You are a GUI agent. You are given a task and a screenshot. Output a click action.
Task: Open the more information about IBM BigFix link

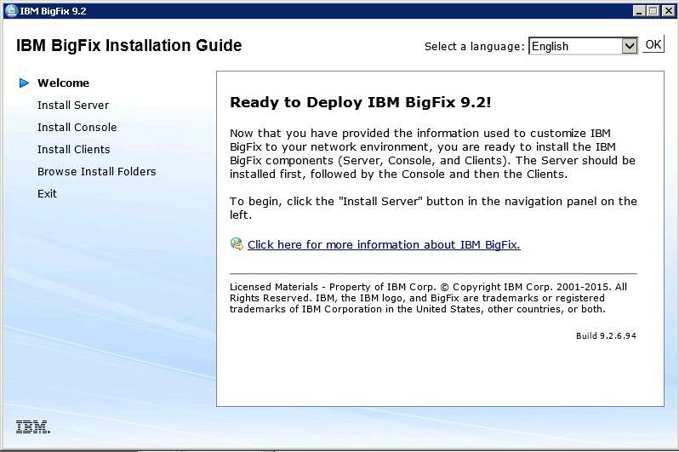click(x=384, y=245)
